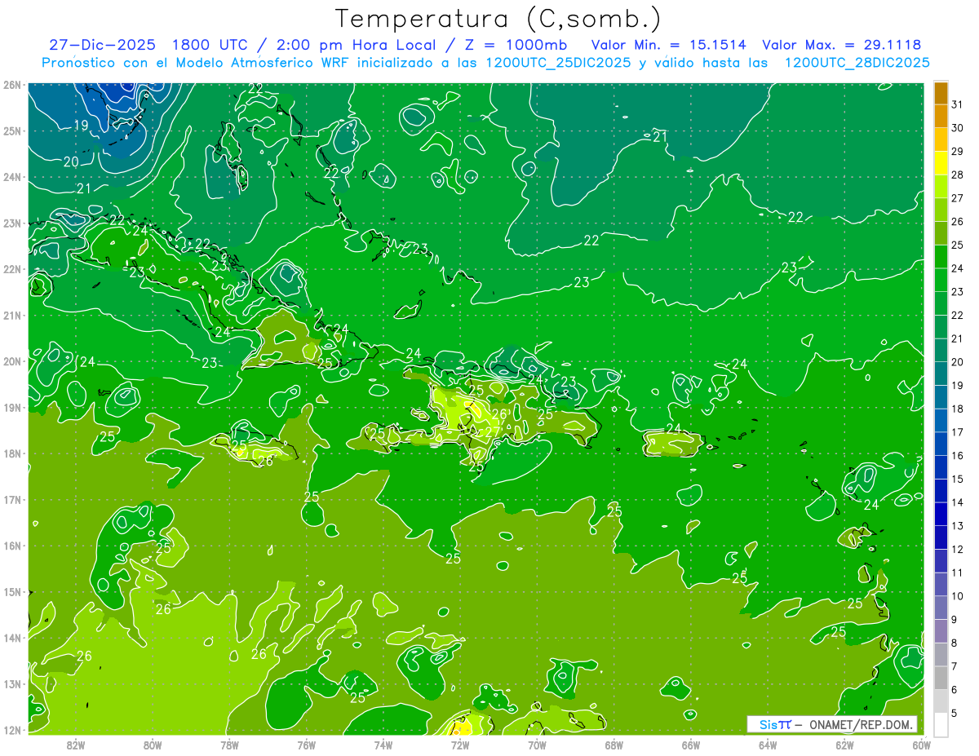The height and width of the screenshot is (756, 979).
Task: Click the '31' value on the color scale
Action: click(958, 104)
